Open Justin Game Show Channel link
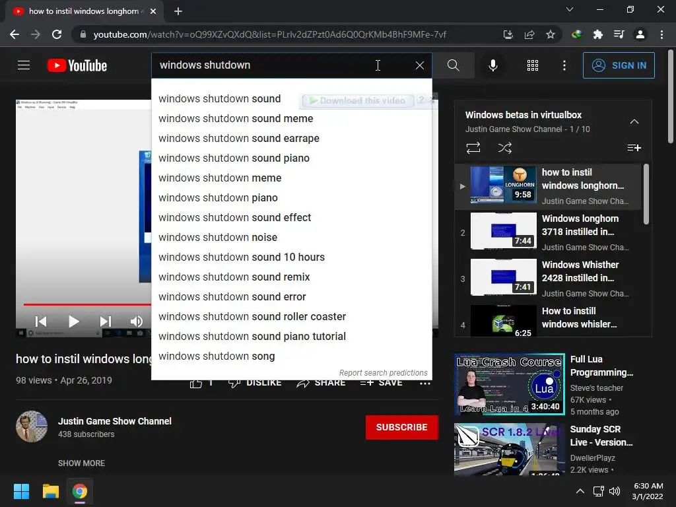Viewport: 676px width, 507px height. point(115,421)
